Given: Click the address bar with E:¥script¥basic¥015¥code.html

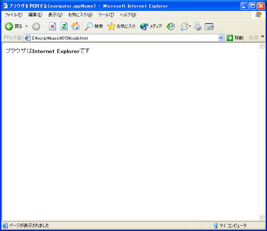Looking at the screenshot, I should coord(124,38).
